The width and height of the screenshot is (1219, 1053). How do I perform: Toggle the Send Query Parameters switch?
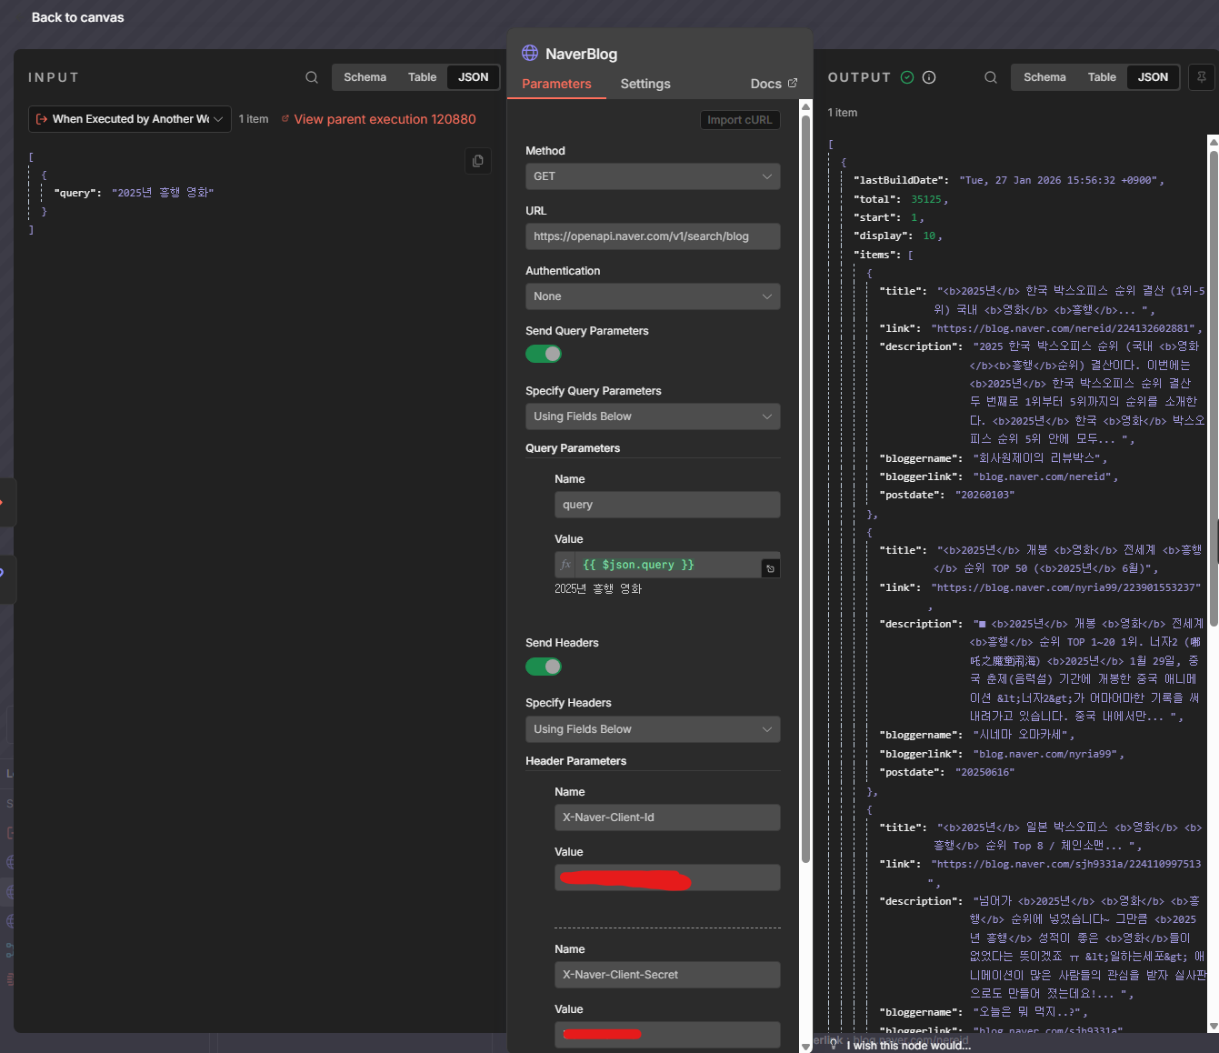pyautogui.click(x=544, y=354)
